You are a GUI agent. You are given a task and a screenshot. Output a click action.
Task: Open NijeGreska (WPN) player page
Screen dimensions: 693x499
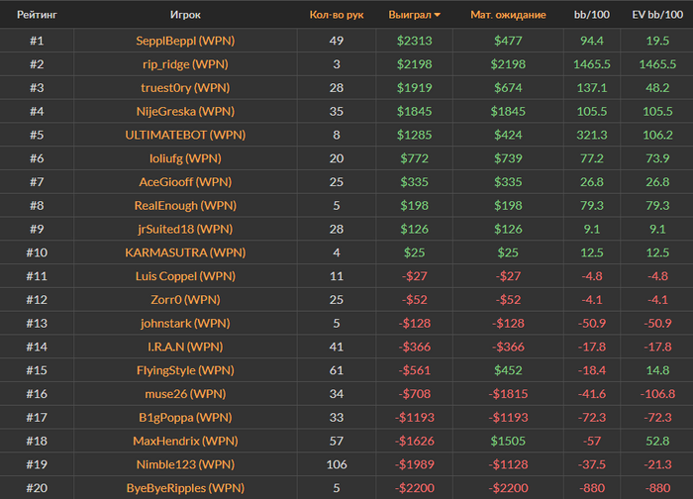coord(185,111)
